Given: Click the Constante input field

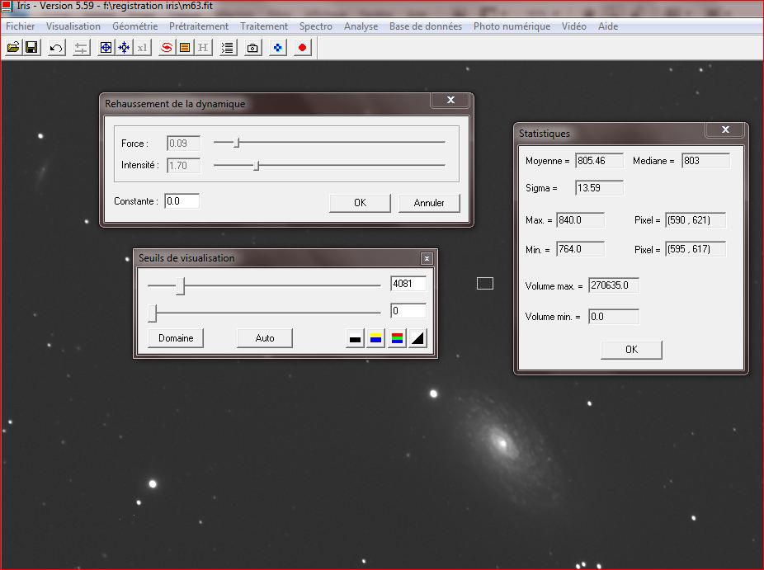Looking at the screenshot, I should pyautogui.click(x=182, y=201).
